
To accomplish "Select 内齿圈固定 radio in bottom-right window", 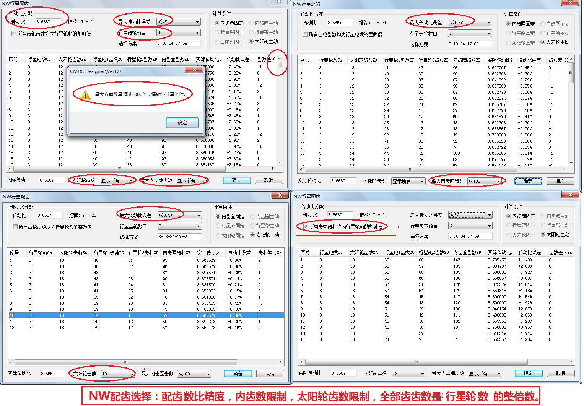I will [509, 216].
